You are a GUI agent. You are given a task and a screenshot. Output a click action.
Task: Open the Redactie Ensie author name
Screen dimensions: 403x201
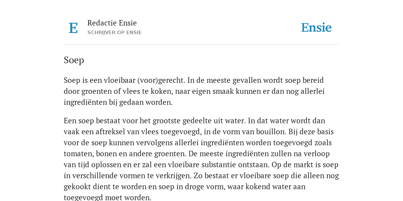tap(112, 23)
